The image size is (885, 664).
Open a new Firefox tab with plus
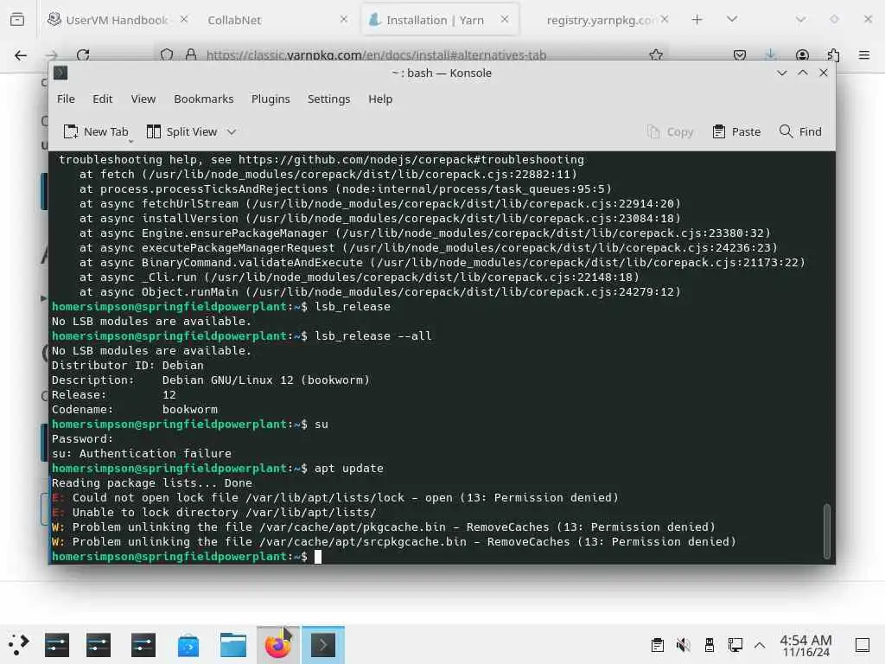697,20
